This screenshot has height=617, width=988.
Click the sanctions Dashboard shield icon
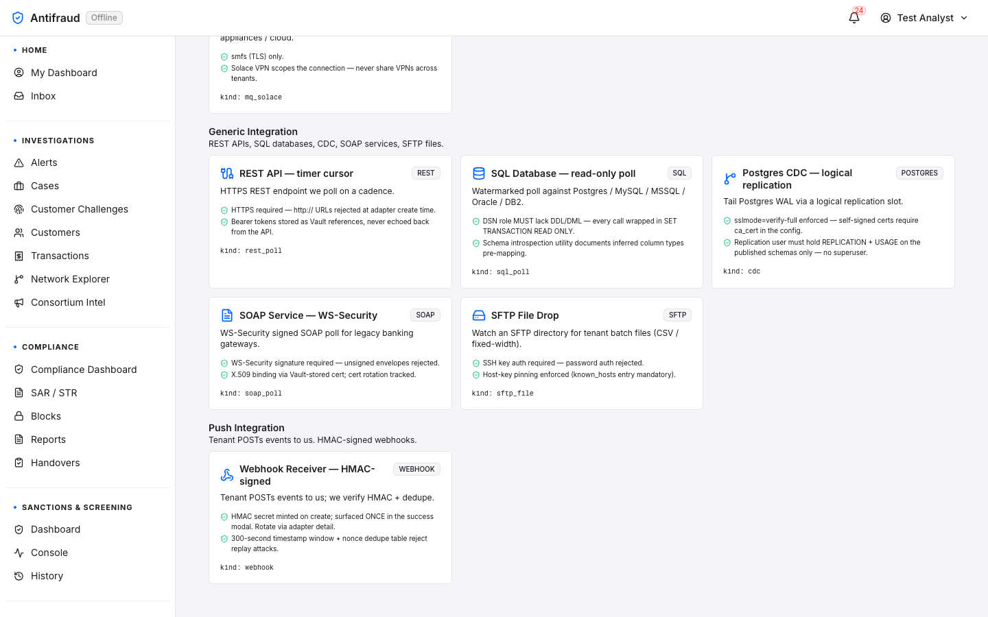coord(19,529)
